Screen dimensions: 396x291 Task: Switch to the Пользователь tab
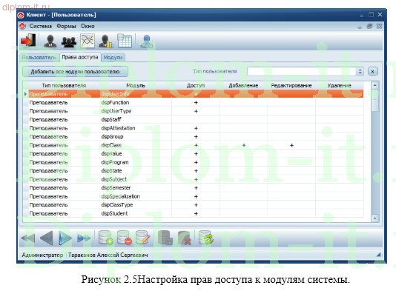point(39,58)
